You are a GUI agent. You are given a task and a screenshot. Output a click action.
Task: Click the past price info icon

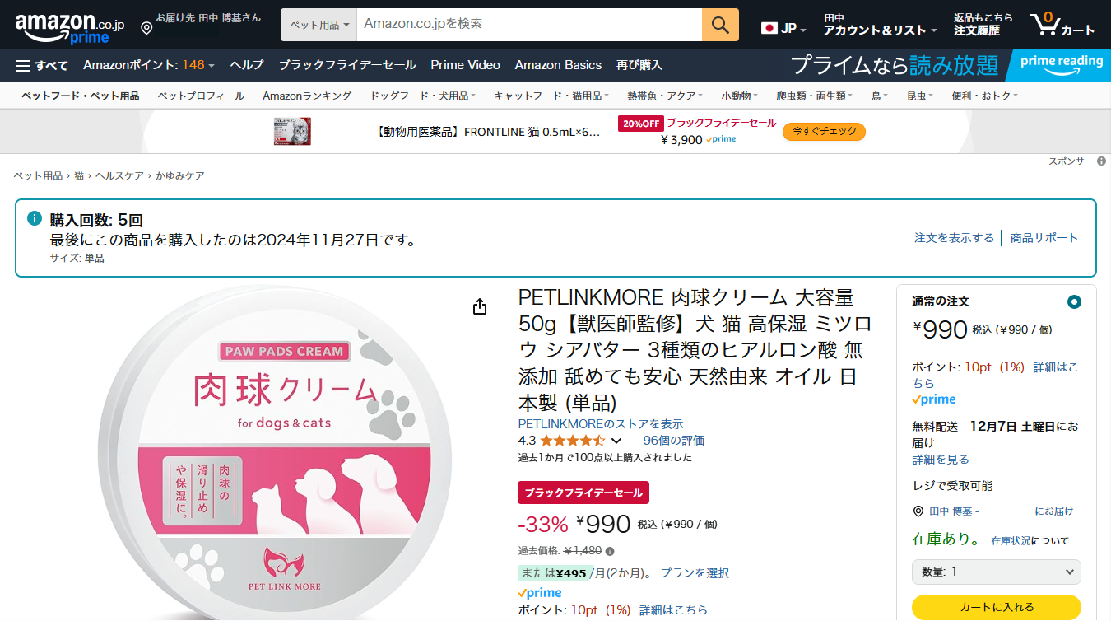coord(610,551)
